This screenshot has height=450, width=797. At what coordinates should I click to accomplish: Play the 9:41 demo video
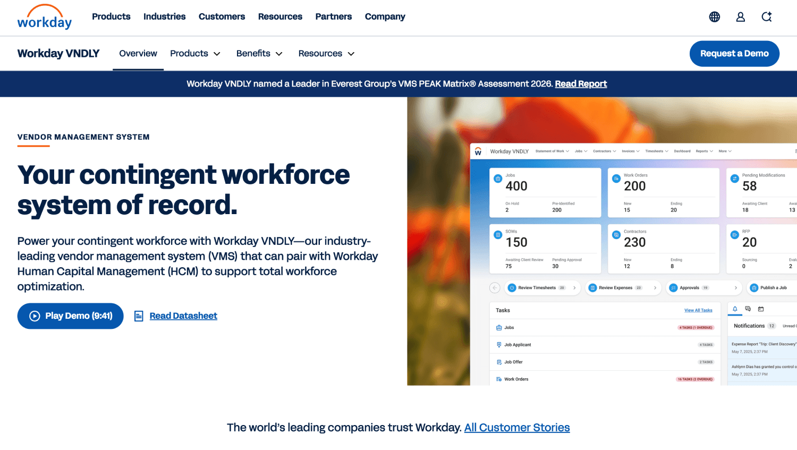(71, 316)
